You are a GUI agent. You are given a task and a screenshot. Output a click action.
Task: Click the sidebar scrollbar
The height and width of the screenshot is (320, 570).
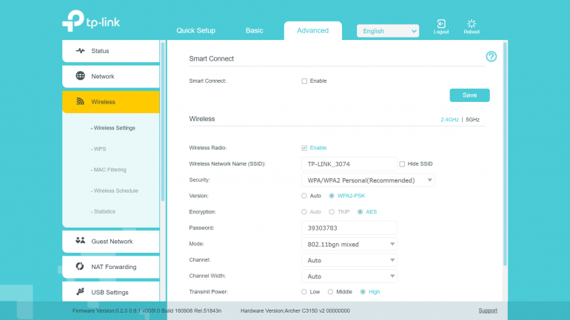[163, 121]
